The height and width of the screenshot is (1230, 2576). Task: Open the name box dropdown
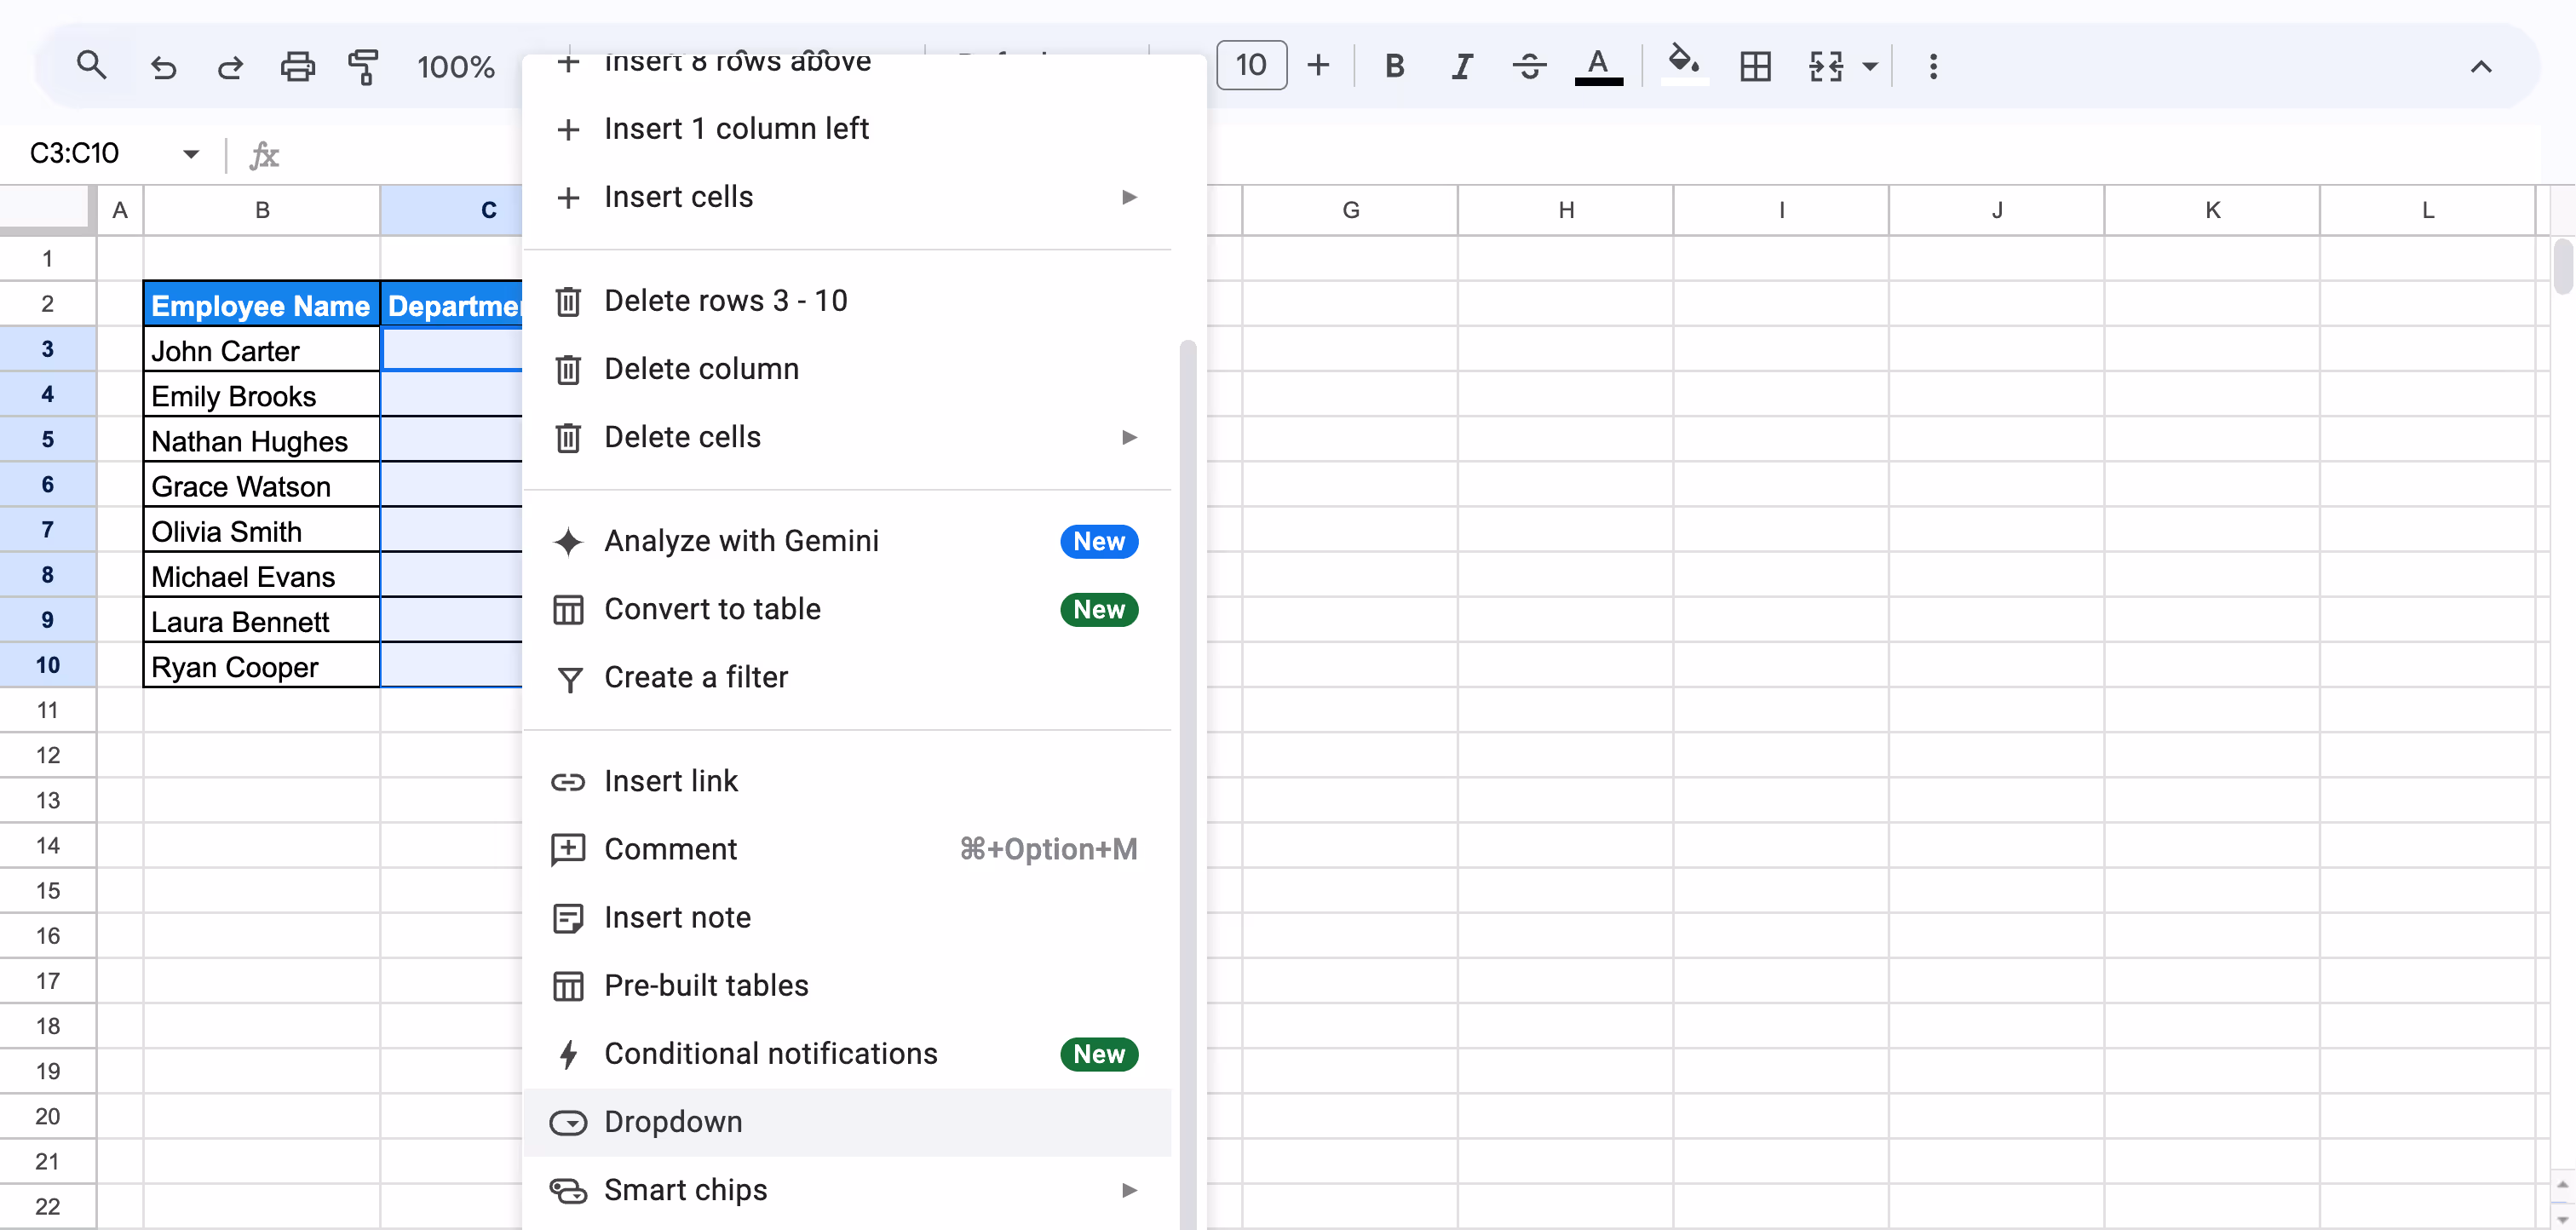[191, 153]
